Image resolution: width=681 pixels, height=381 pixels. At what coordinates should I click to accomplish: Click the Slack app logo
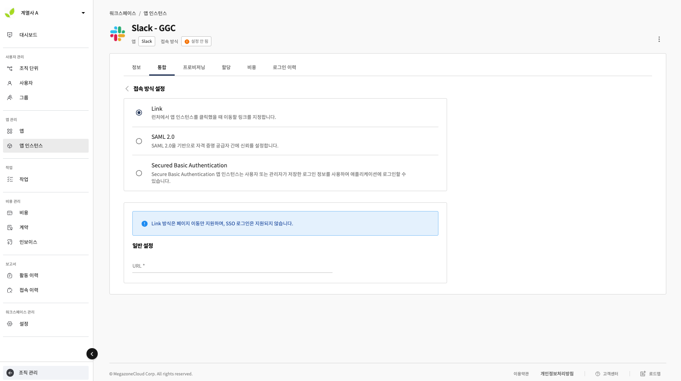coord(118,34)
